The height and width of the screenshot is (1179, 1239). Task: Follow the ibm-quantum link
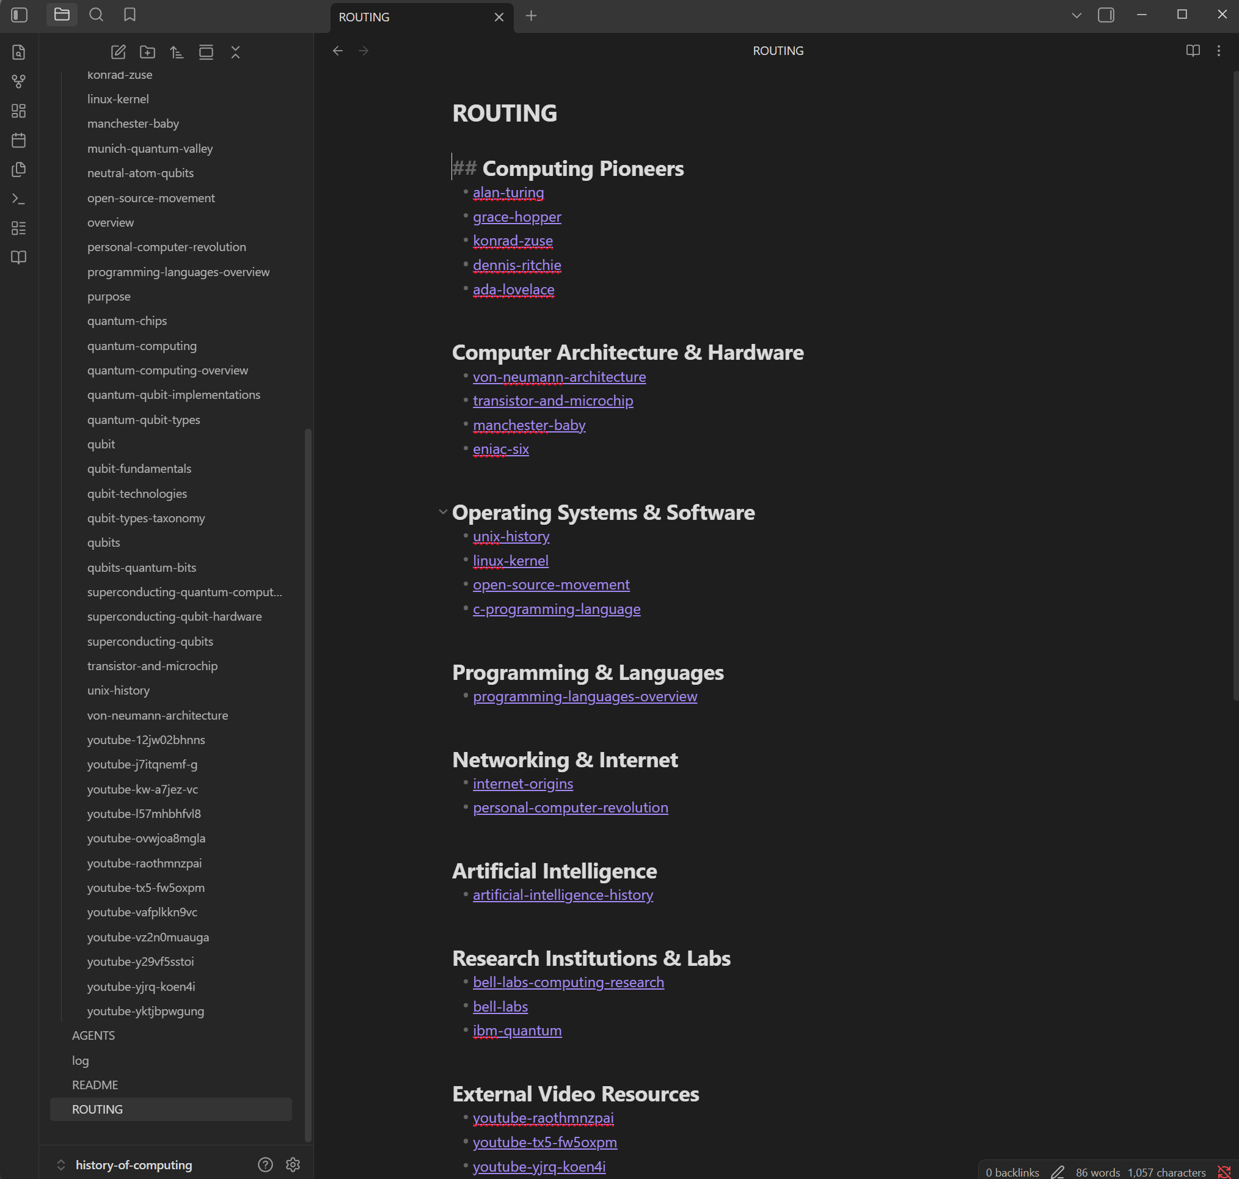coord(517,1031)
